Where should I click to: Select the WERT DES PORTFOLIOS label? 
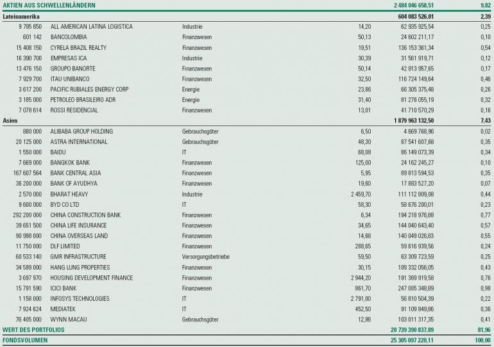[x=33, y=330]
